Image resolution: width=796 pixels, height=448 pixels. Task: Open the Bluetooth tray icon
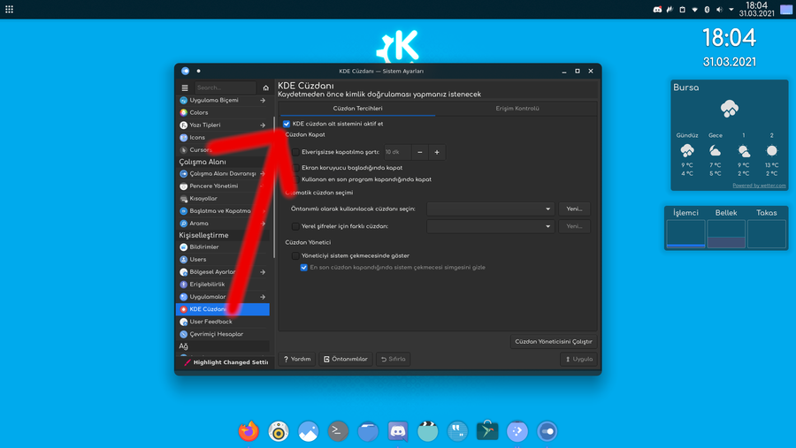[x=707, y=9]
